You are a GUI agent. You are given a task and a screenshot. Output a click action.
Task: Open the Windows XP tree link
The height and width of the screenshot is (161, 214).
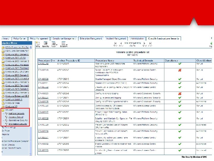click(11, 106)
